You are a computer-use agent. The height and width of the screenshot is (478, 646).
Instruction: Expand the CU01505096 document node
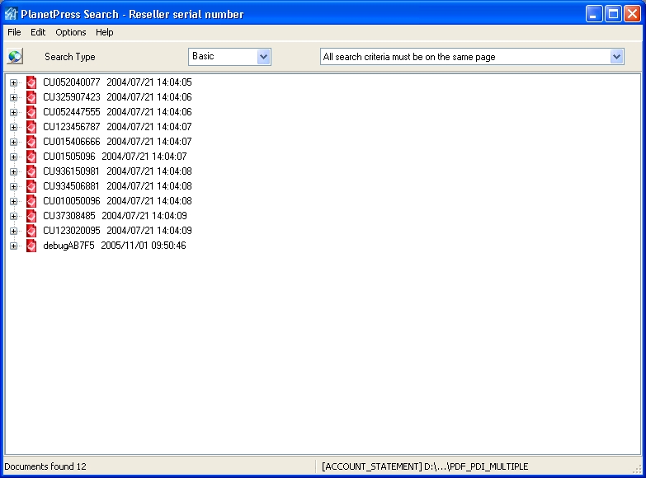(x=13, y=157)
